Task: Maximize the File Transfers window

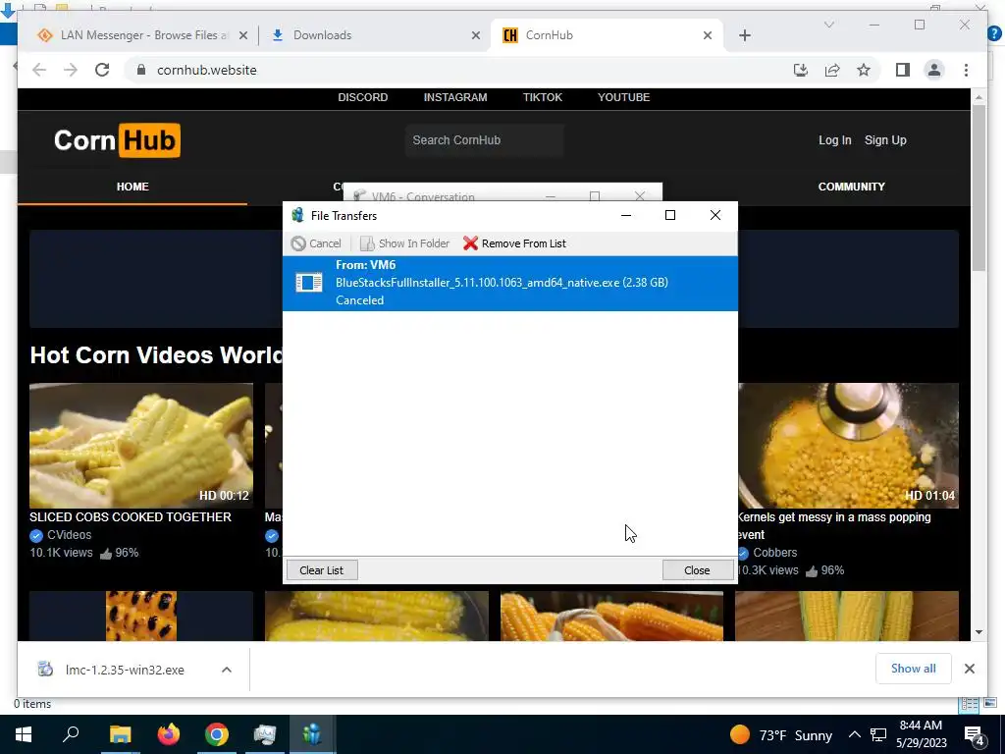Action: click(670, 215)
